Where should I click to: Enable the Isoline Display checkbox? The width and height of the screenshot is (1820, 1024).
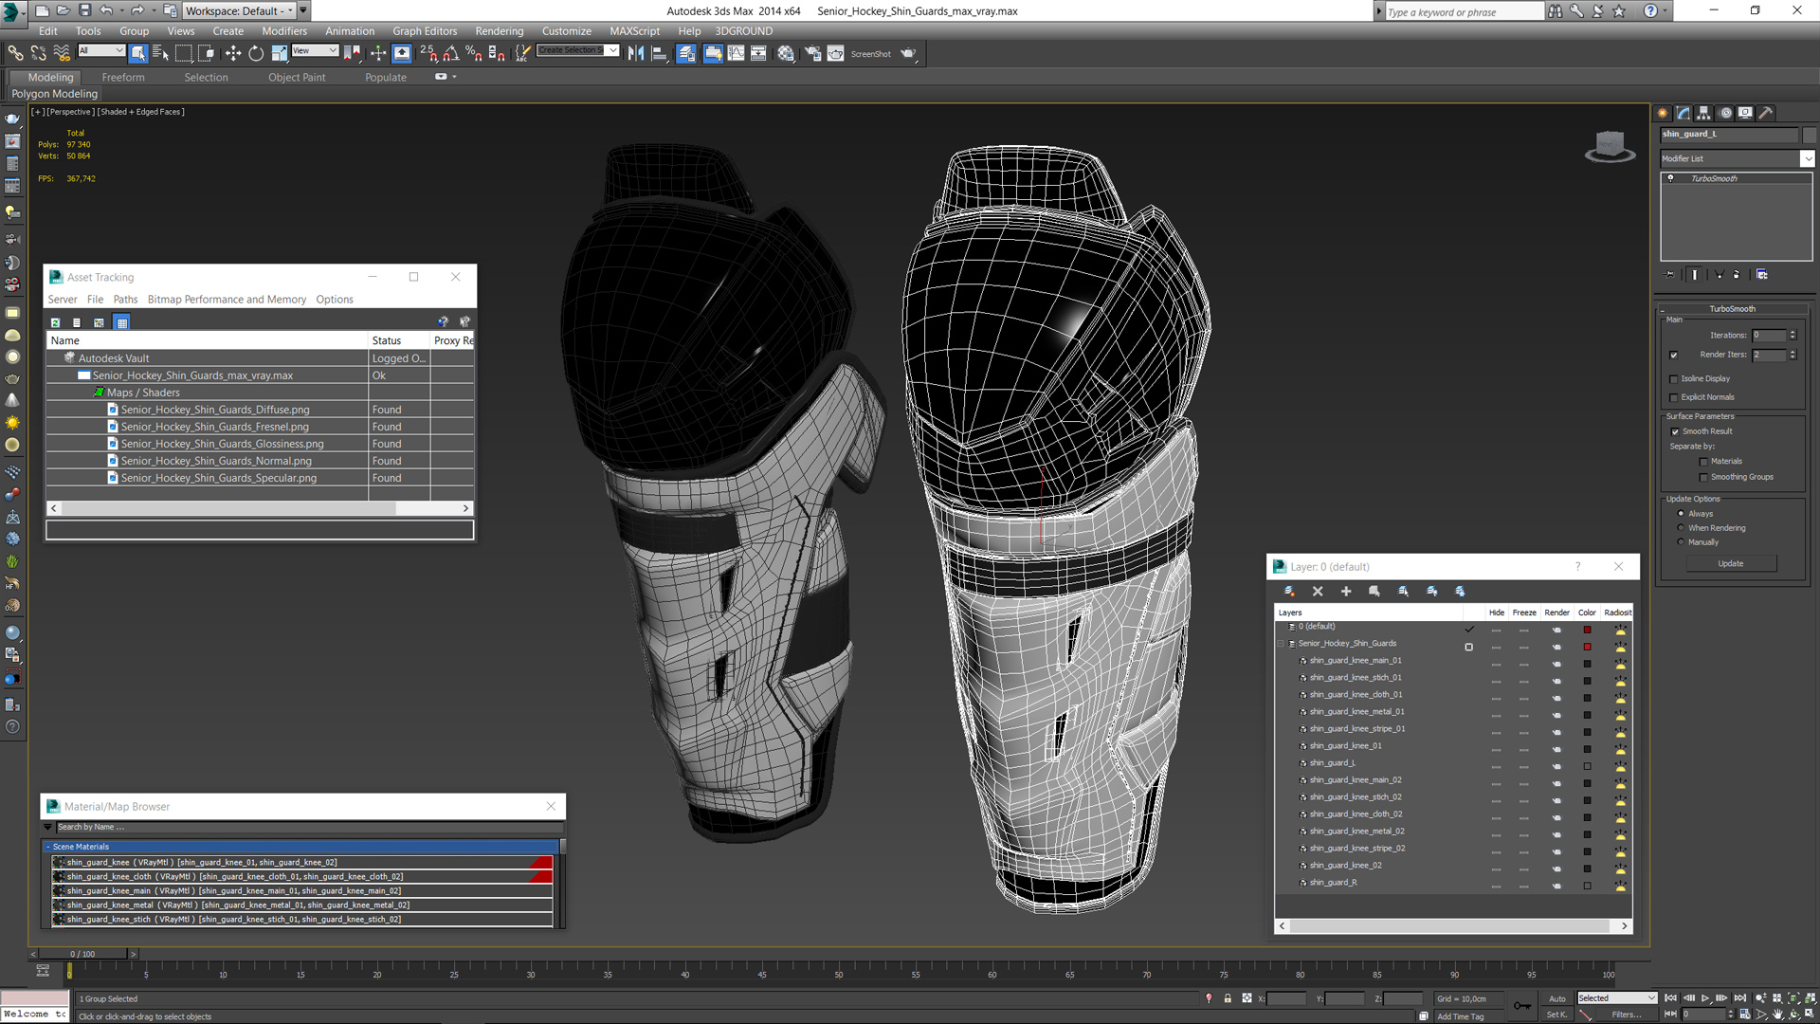[x=1674, y=379]
